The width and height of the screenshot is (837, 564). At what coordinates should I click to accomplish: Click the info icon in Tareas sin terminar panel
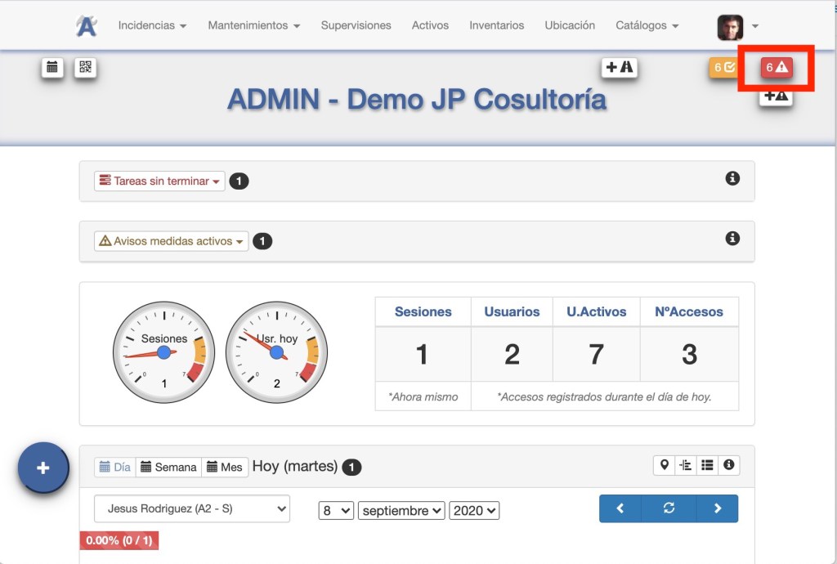(732, 178)
